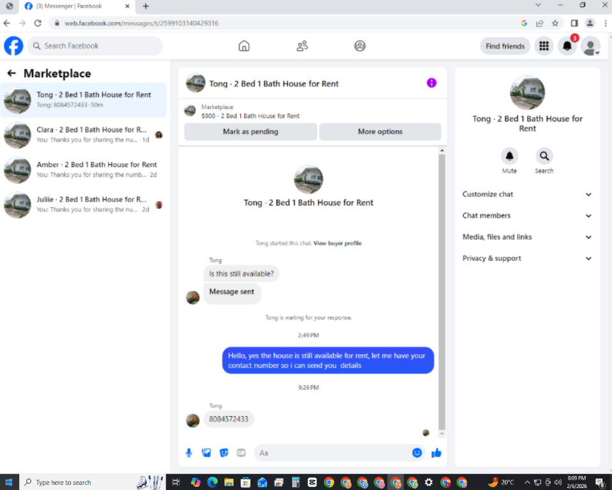Choose a GIF with GIF icon
The width and height of the screenshot is (612, 490).
click(x=241, y=452)
